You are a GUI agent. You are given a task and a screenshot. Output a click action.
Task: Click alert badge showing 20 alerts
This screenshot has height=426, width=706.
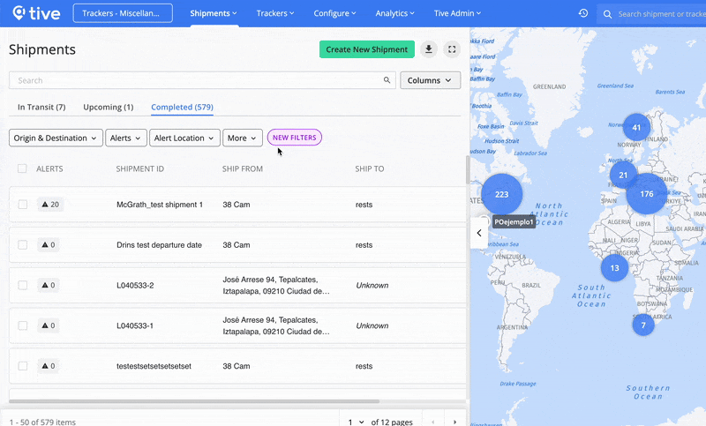pos(50,205)
